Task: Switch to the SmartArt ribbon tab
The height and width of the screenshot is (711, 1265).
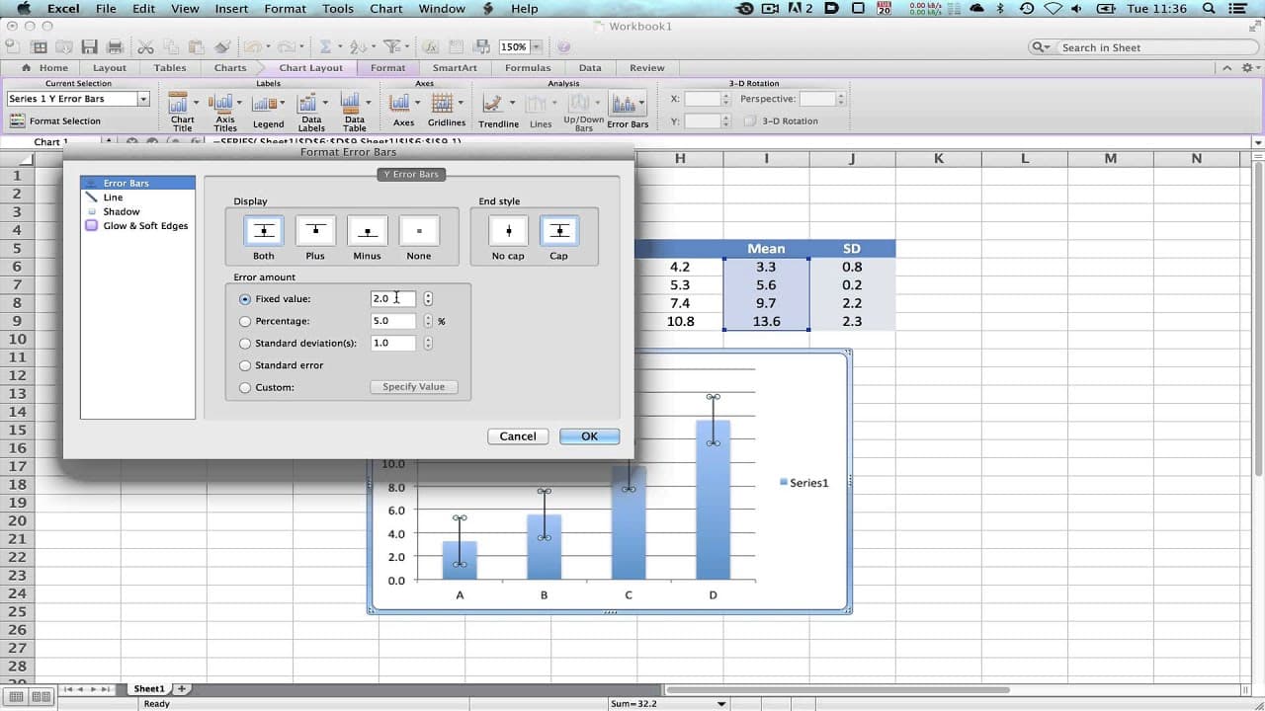Action: [x=455, y=68]
